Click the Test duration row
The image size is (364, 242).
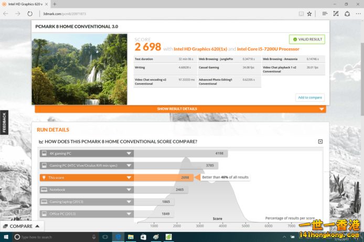pos(165,59)
